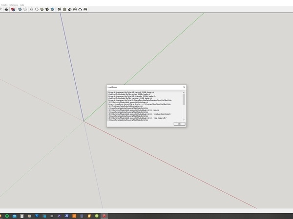Open the Aide menu
The image size is (293, 219).
[22, 4]
